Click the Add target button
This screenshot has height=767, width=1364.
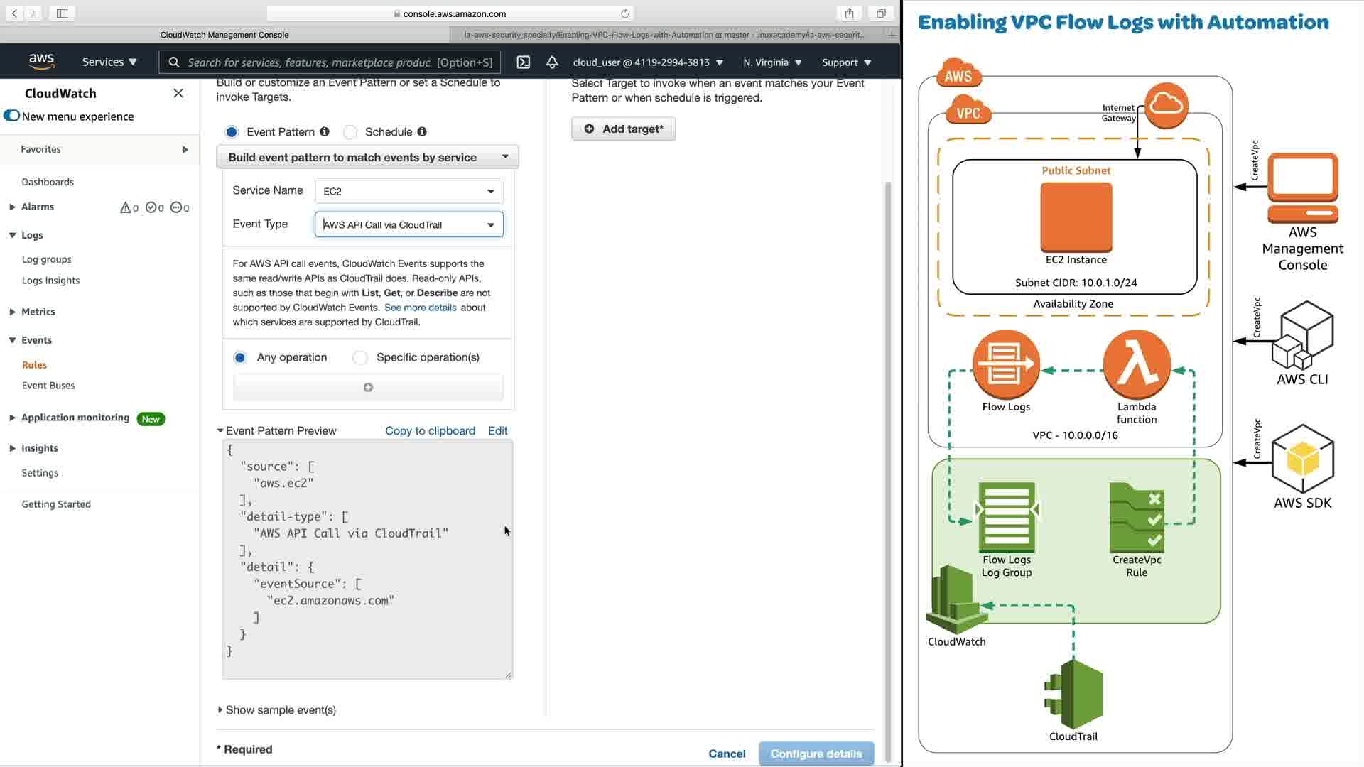click(x=624, y=129)
